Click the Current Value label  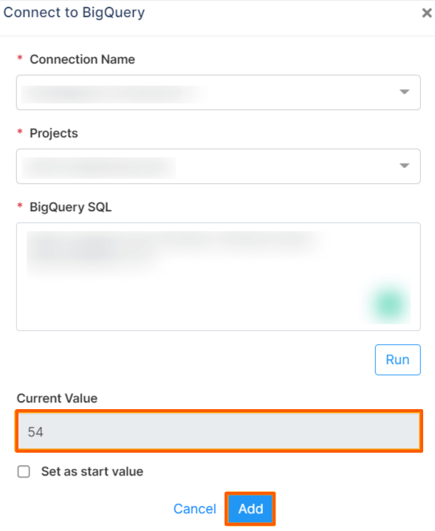tap(57, 398)
